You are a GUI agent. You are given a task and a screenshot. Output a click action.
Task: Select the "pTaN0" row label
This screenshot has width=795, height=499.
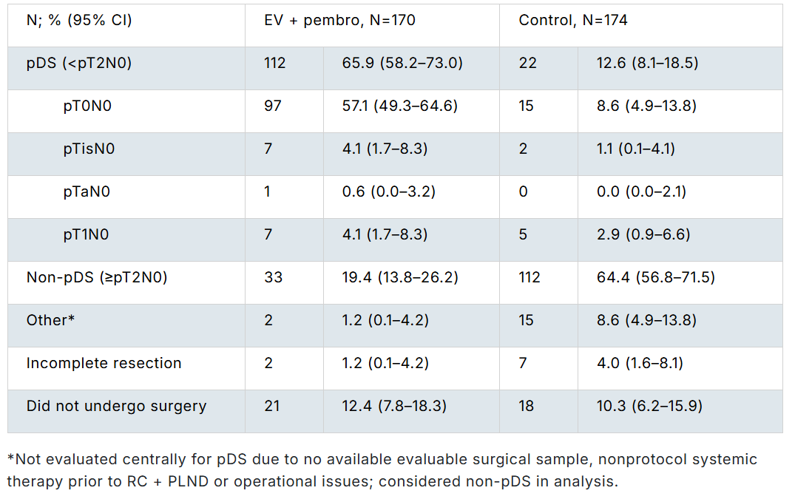[87, 192]
